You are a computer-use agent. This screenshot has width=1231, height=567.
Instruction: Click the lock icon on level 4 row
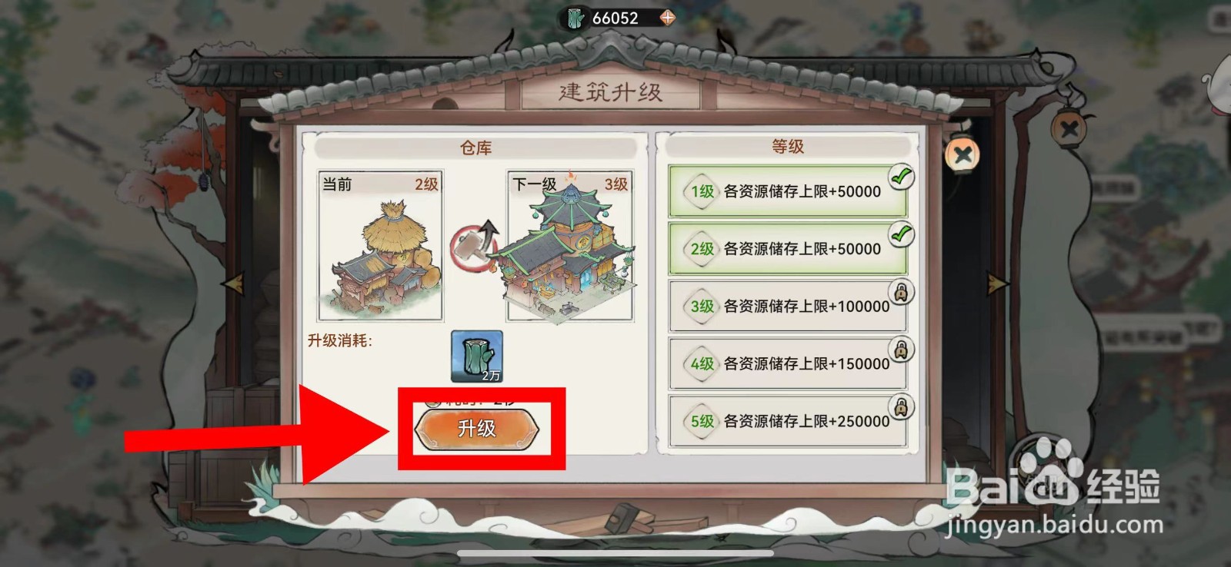pos(901,350)
